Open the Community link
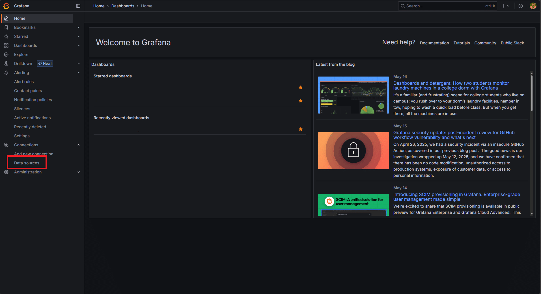 pyautogui.click(x=485, y=43)
